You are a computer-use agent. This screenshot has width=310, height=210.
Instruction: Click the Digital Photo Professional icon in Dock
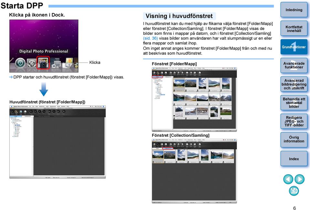43,63
